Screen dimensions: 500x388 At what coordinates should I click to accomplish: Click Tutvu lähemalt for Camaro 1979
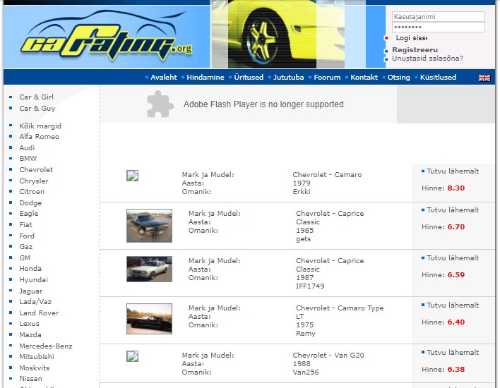[453, 171]
